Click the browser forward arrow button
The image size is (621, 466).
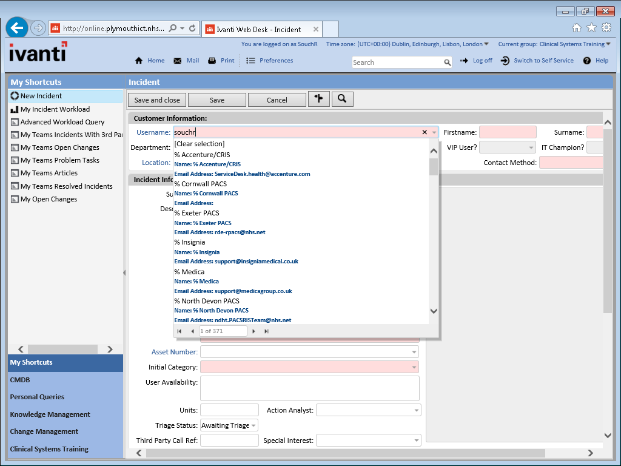click(38, 28)
